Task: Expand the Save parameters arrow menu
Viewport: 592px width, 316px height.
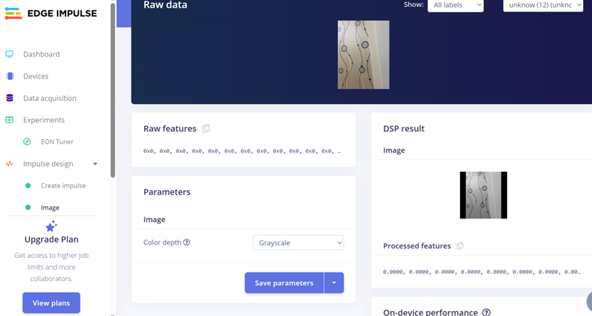Action: click(x=334, y=283)
